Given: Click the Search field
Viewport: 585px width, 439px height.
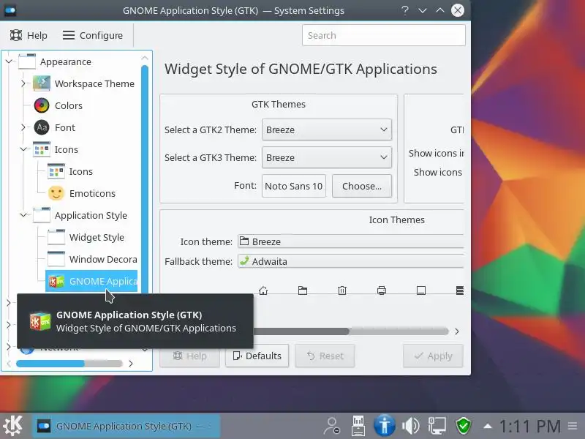Looking at the screenshot, I should (x=383, y=35).
